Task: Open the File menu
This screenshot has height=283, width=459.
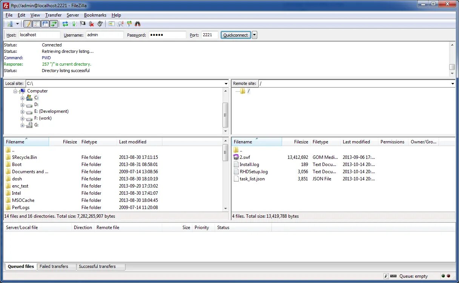Action: click(x=9, y=15)
